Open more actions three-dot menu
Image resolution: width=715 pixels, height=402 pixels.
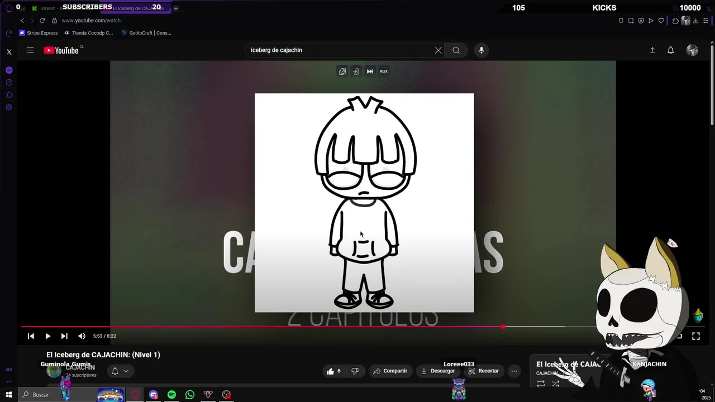click(x=514, y=371)
